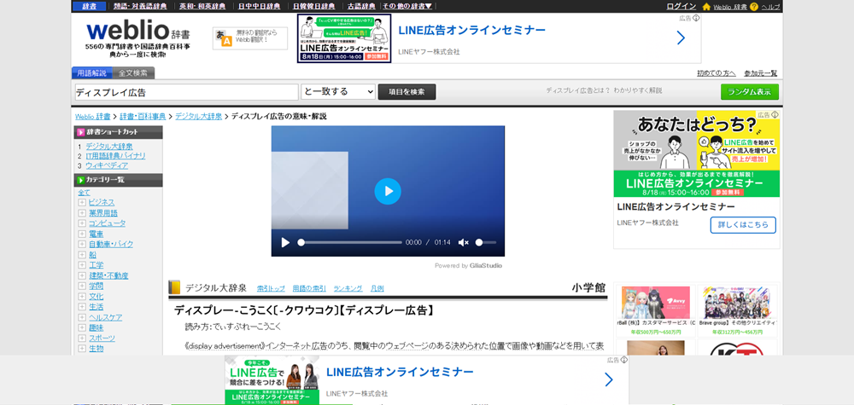Viewport: 854px width, 405px height.
Task: Switch to the 用語解説 tab
Action: tap(92, 72)
